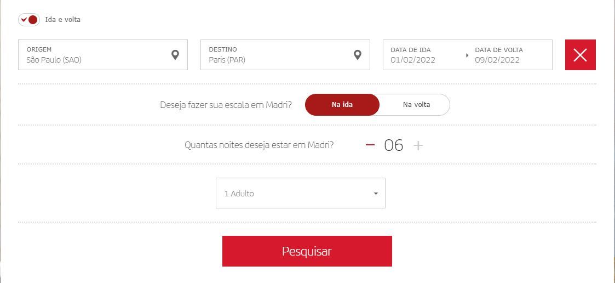Click the location pin in Destino field
Image resolution: width=615 pixels, height=283 pixels.
357,55
